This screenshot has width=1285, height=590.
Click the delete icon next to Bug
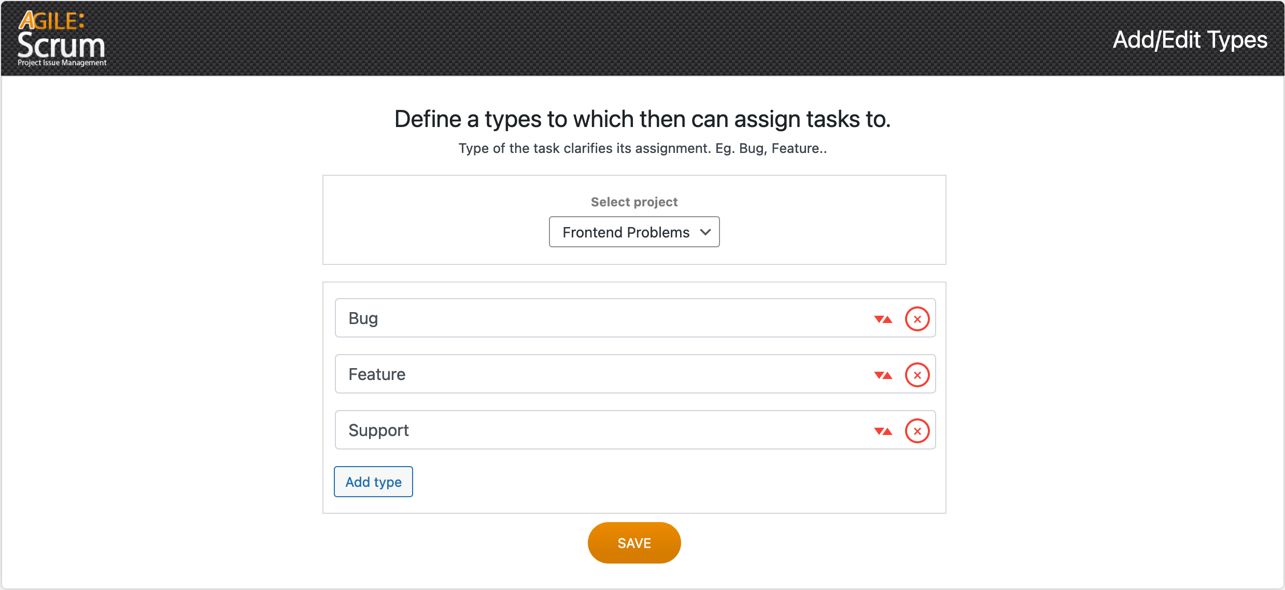tap(917, 318)
